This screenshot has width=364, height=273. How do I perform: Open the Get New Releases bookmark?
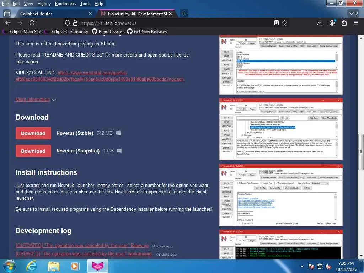coord(147,32)
